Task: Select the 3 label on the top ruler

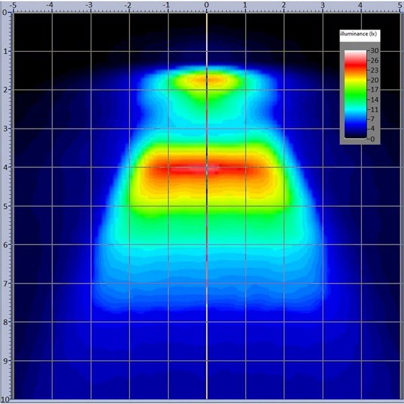Action: click(323, 4)
